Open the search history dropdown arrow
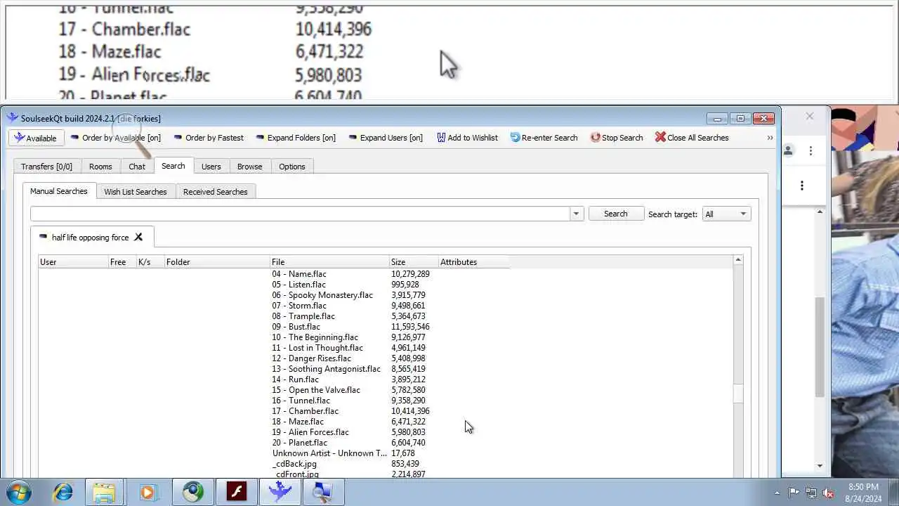The height and width of the screenshot is (506, 899). [577, 214]
